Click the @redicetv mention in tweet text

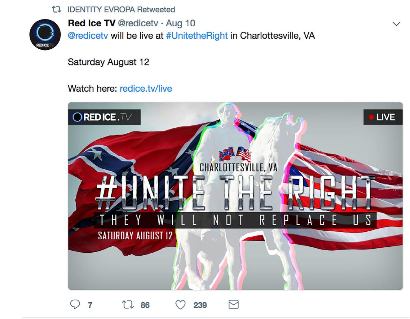(x=88, y=36)
